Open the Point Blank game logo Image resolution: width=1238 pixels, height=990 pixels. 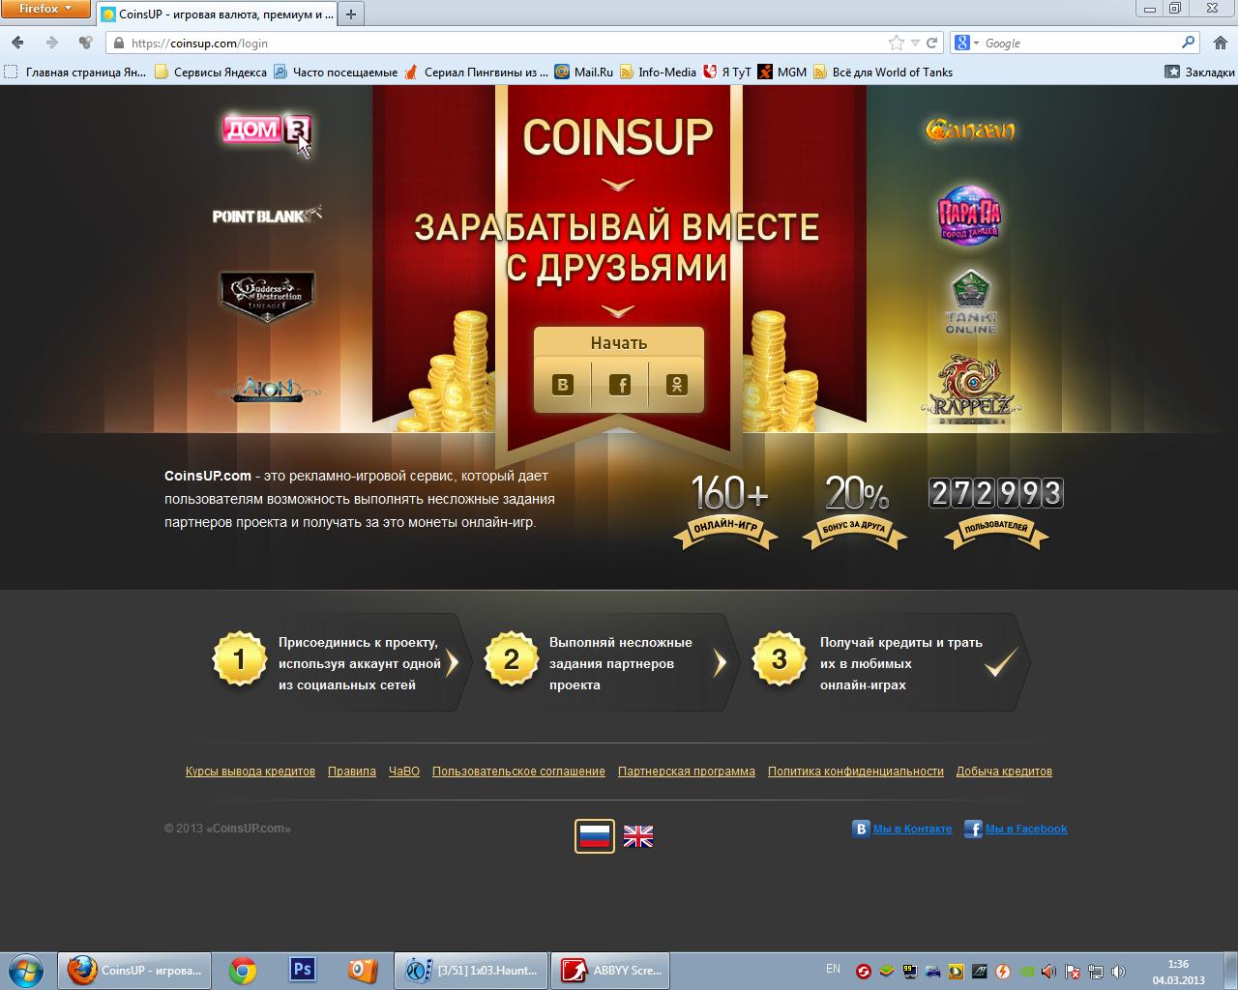(x=266, y=215)
